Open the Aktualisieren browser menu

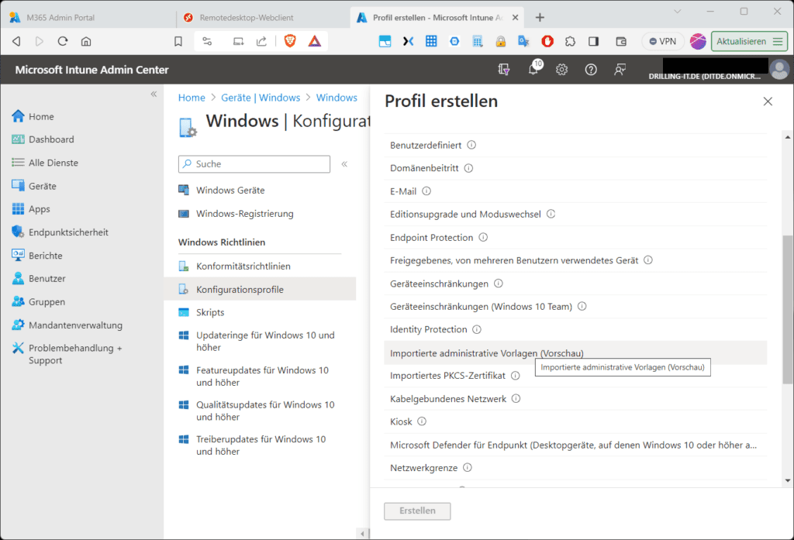tap(749, 42)
